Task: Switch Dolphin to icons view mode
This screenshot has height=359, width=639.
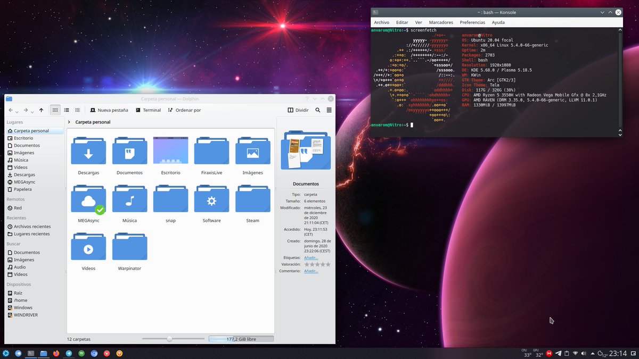Action: coord(55,110)
